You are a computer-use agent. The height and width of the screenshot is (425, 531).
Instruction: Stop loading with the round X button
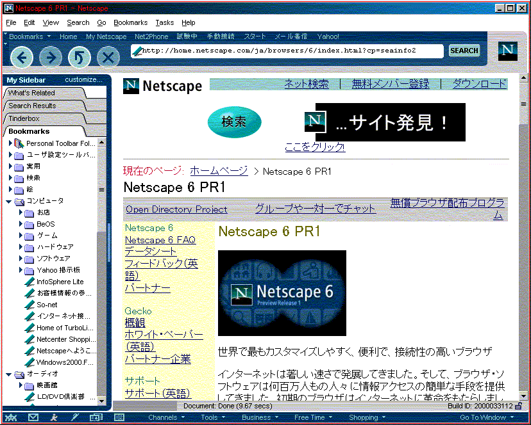(108, 57)
